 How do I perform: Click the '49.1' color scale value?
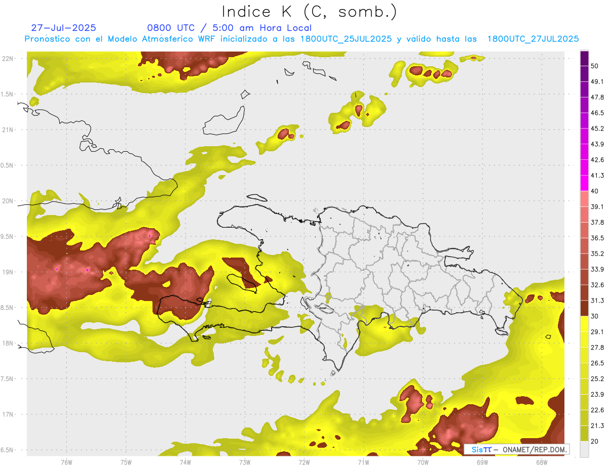pos(597,81)
